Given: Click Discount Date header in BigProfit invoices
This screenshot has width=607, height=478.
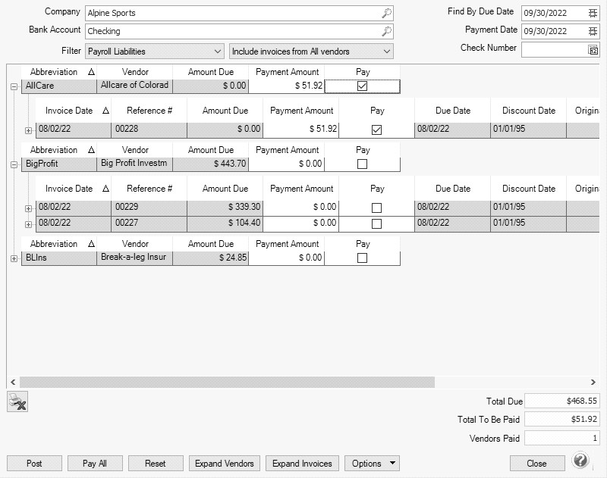Looking at the screenshot, I should coord(528,189).
